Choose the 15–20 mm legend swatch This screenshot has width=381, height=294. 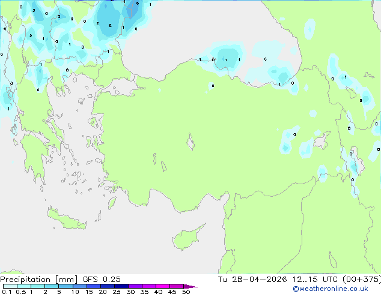pos(93,286)
